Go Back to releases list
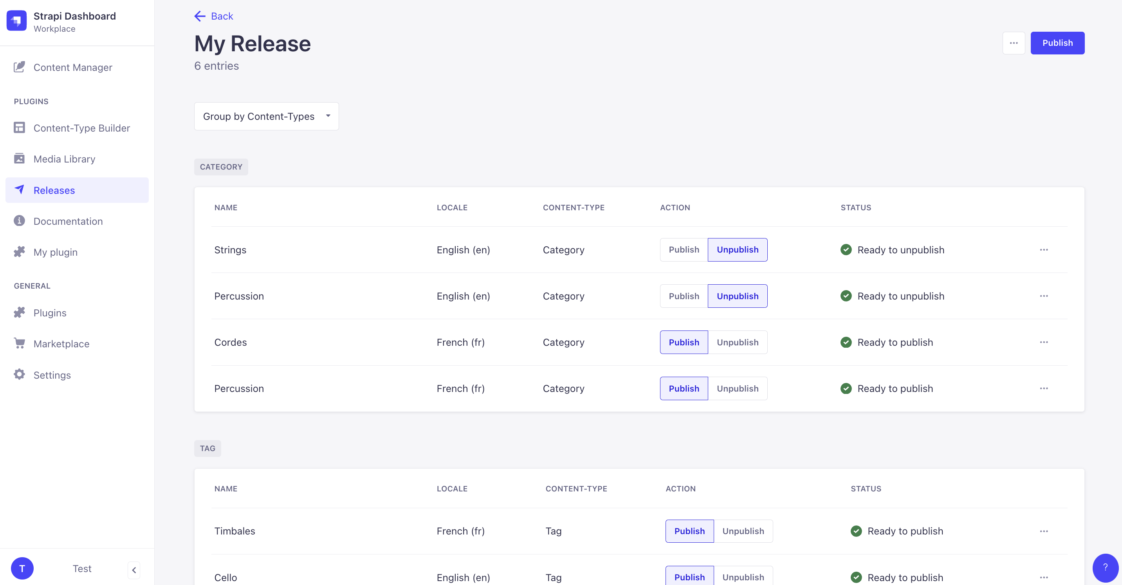This screenshot has height=585, width=1122. 213,16
